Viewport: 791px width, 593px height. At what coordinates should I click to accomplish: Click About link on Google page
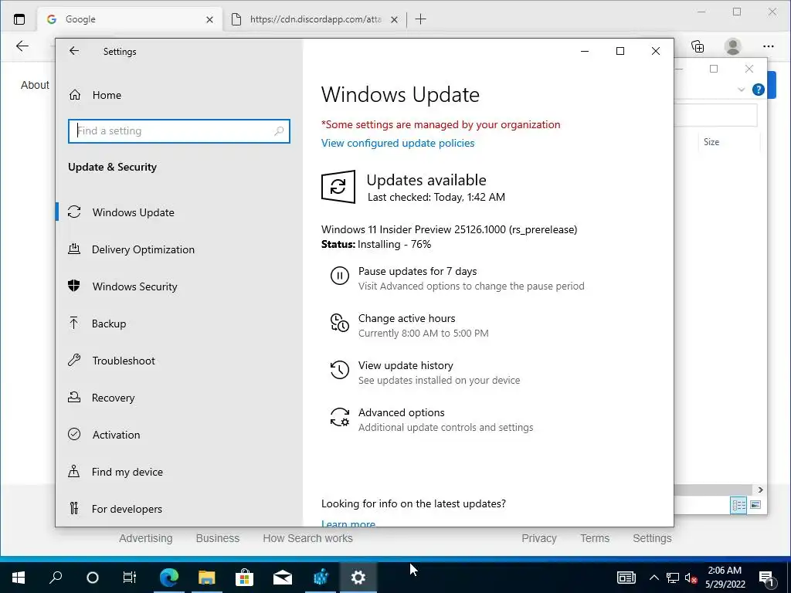pos(35,85)
